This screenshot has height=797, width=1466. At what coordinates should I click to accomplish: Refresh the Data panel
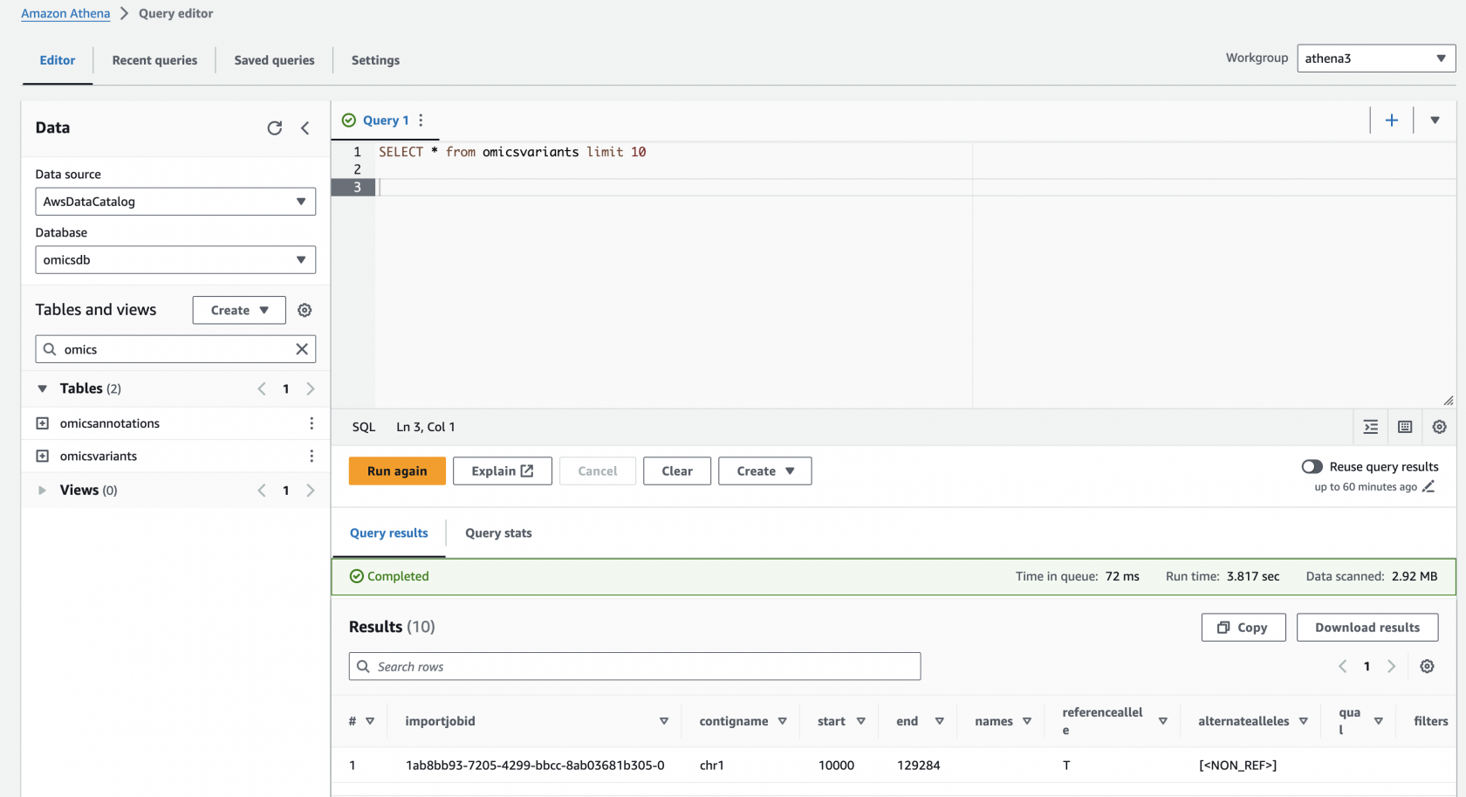(x=275, y=128)
